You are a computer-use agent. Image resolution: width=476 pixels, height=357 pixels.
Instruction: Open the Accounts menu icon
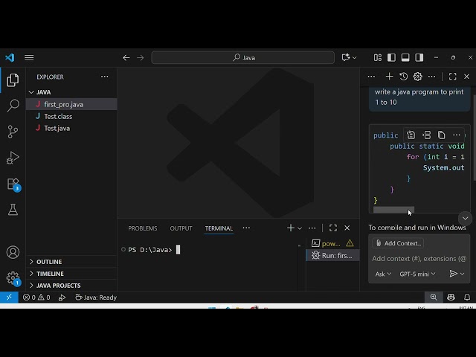click(x=13, y=252)
